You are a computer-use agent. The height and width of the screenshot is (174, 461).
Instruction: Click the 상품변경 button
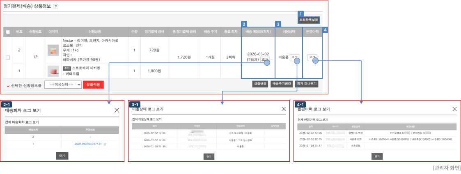pyautogui.click(x=260, y=84)
